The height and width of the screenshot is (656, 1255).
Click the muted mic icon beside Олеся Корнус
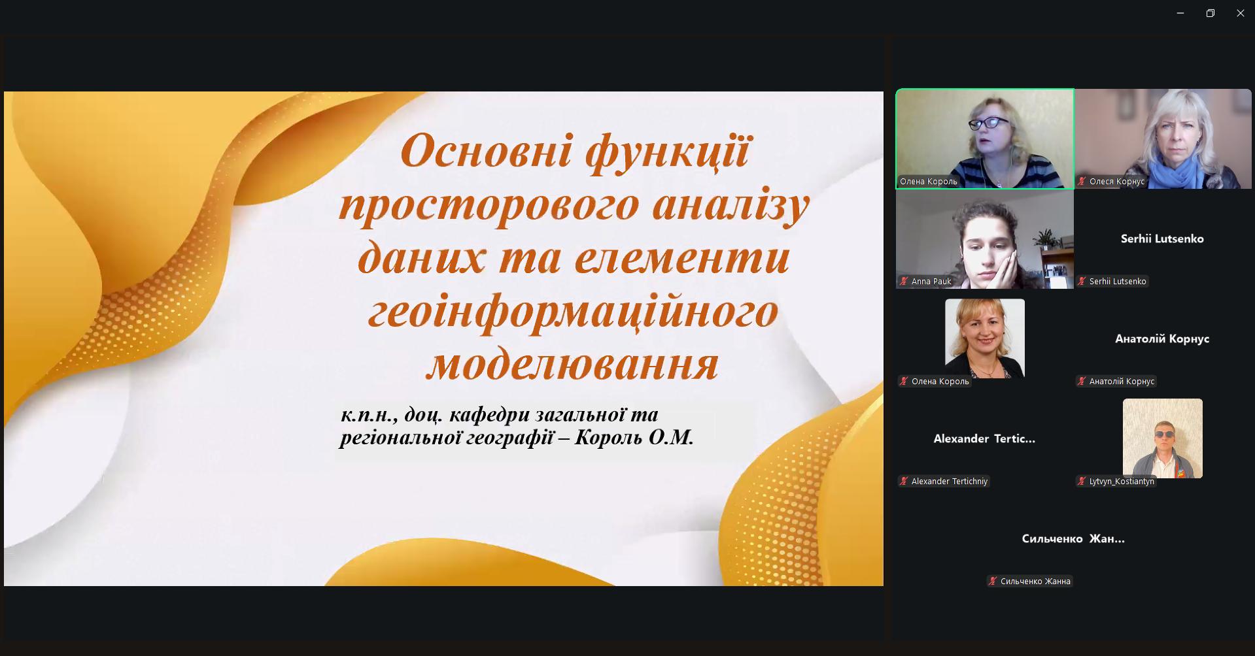[x=1082, y=182]
